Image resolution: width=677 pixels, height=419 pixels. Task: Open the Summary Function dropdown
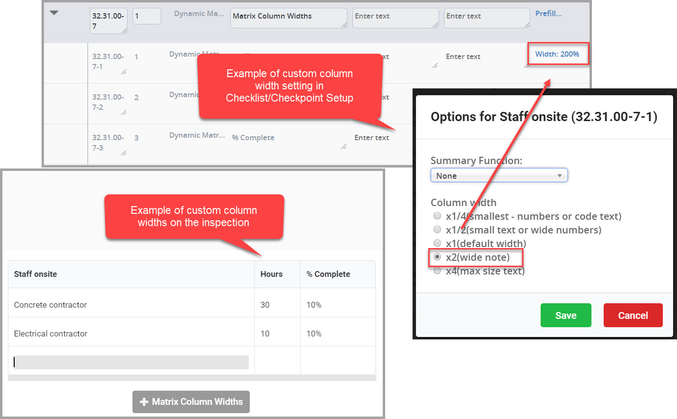click(x=499, y=175)
